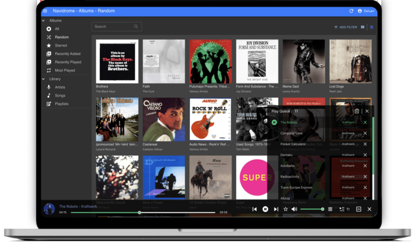Mute the volume speaker icon
This screenshot has height=242, width=415.
294,209
